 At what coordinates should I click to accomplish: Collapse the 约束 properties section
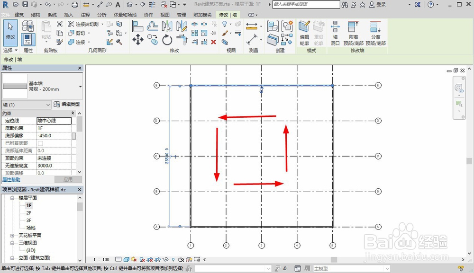click(73, 113)
